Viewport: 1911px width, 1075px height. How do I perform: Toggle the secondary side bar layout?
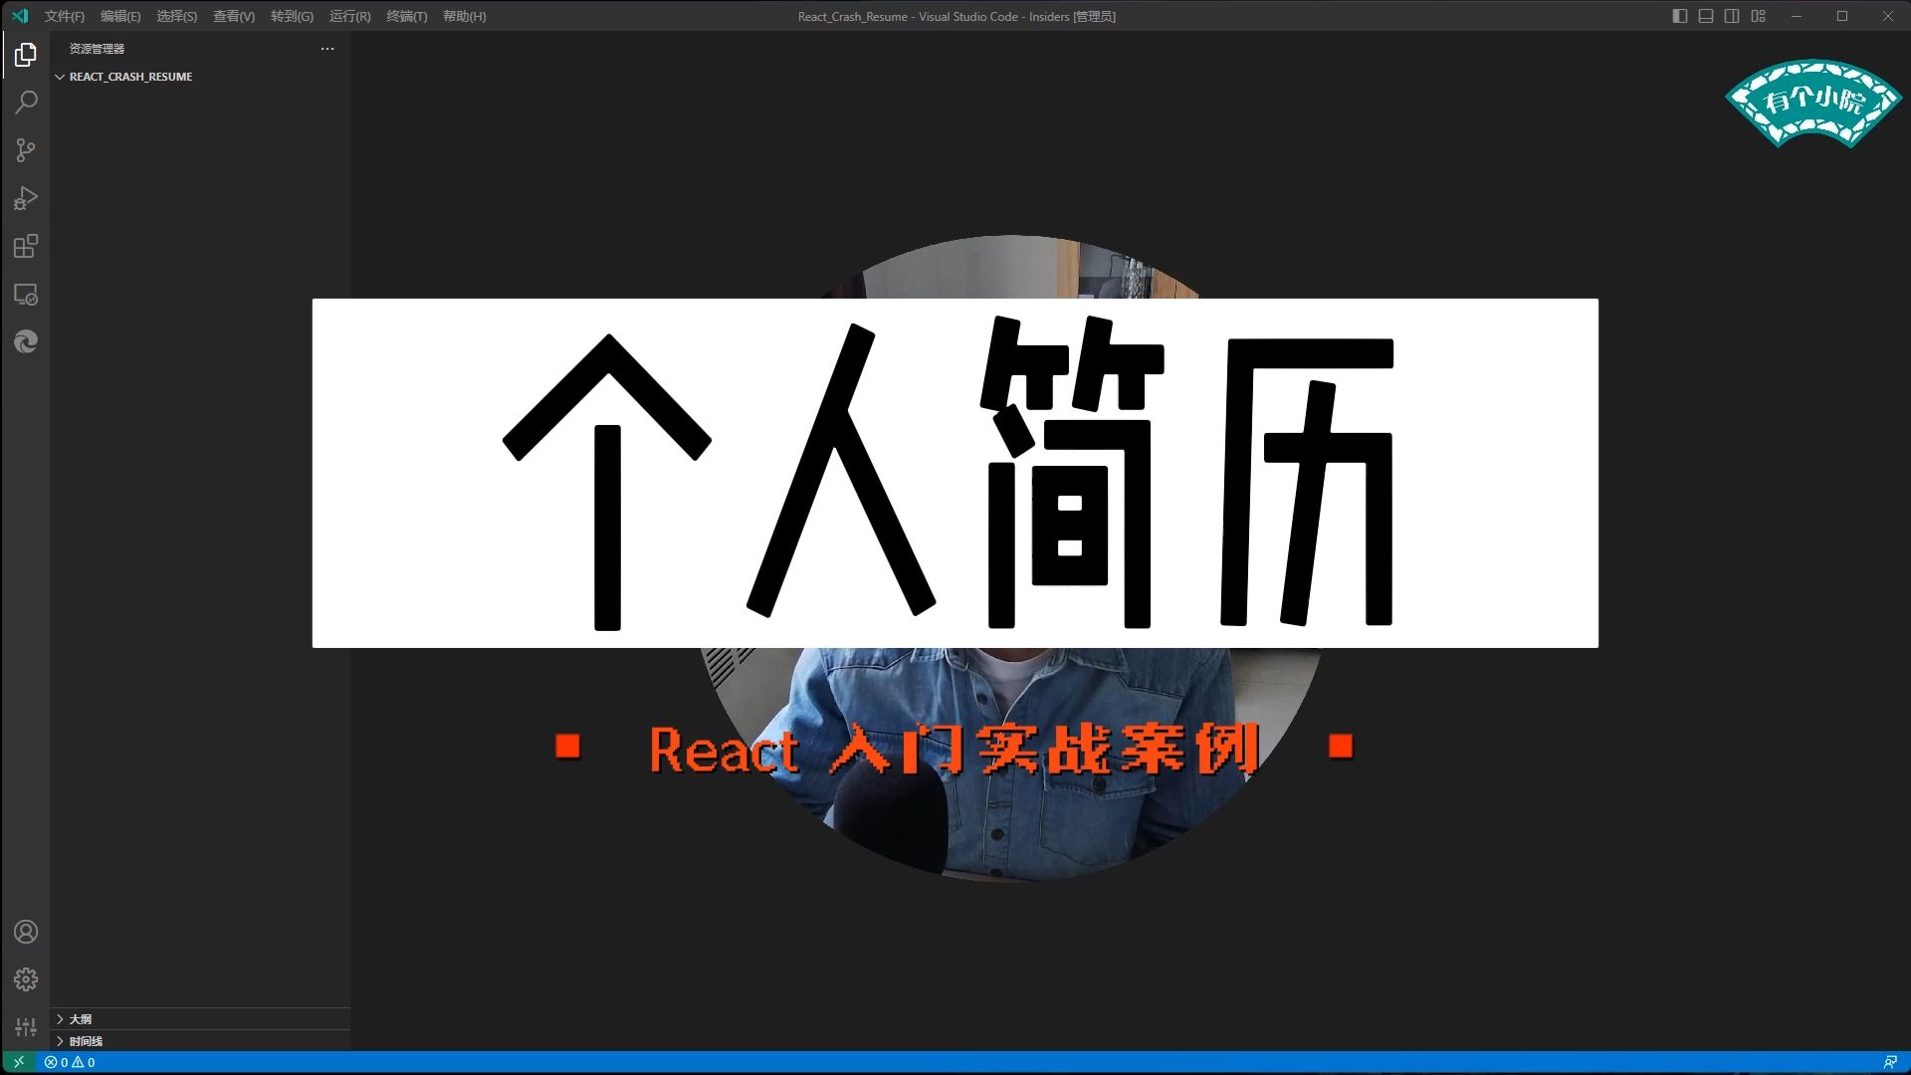(1732, 16)
